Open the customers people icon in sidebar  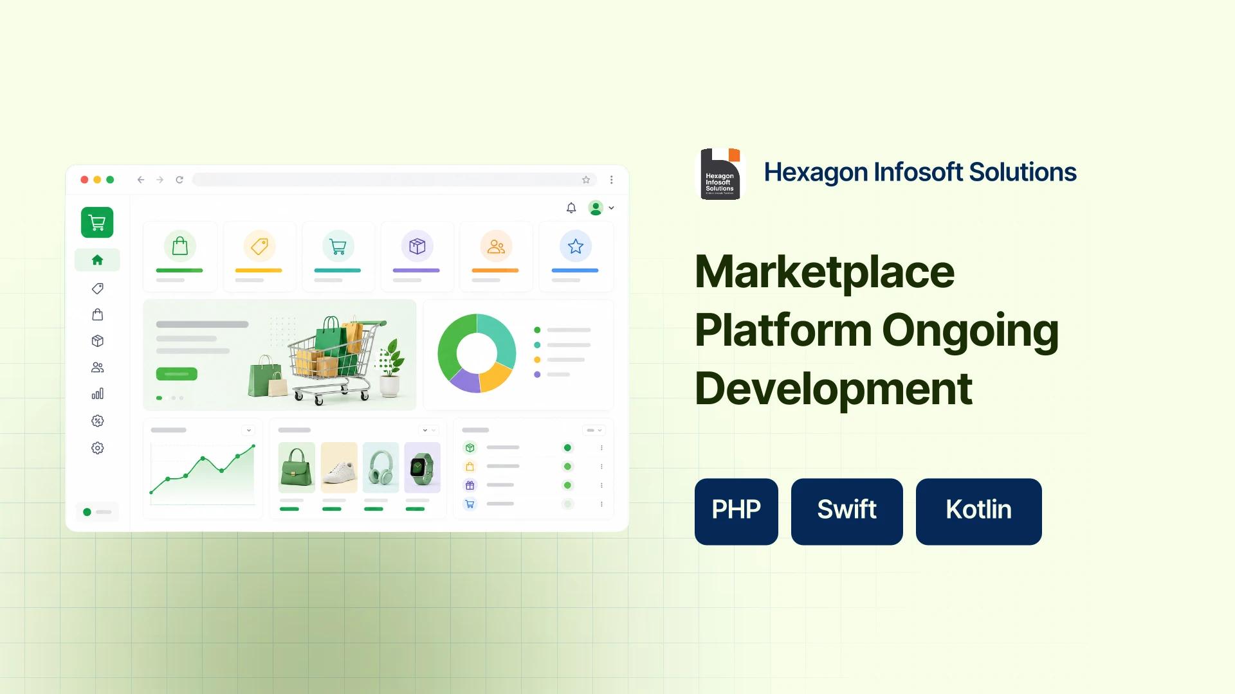[x=97, y=368]
